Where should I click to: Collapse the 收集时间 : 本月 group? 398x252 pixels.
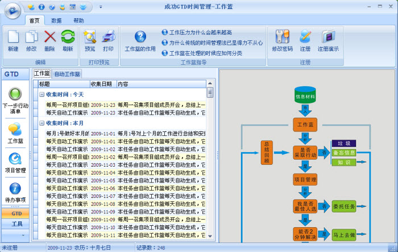(42, 123)
